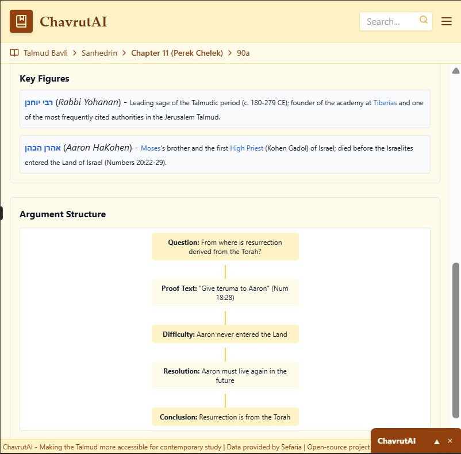Go to Talmud Bavli breadcrumb

coord(45,53)
